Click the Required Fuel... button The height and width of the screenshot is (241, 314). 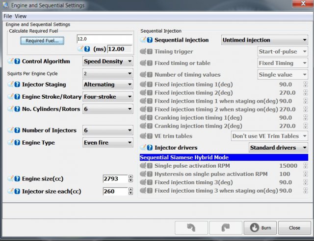click(x=42, y=41)
